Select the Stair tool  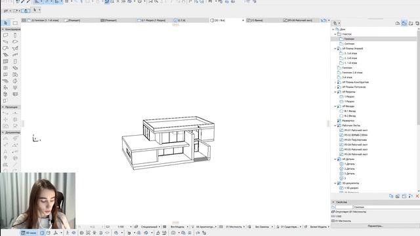[6, 55]
